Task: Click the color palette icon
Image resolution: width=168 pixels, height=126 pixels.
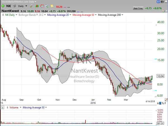Action: pos(164,11)
